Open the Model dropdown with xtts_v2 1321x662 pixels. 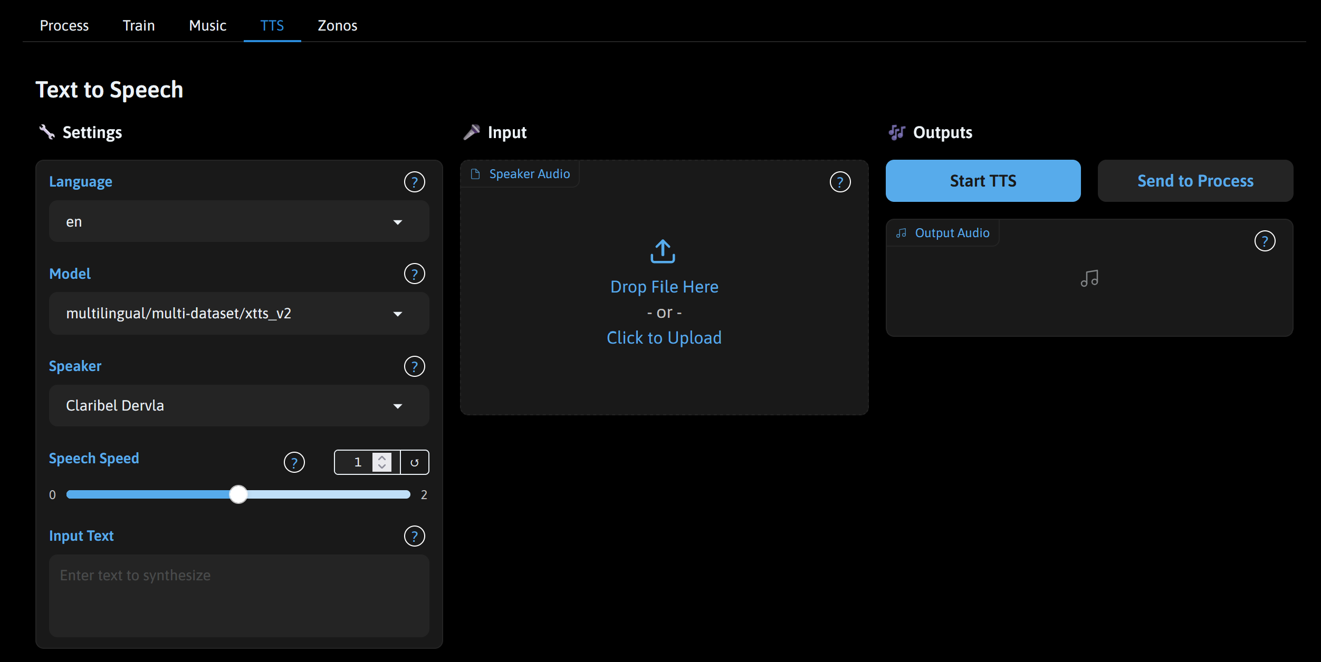239,313
